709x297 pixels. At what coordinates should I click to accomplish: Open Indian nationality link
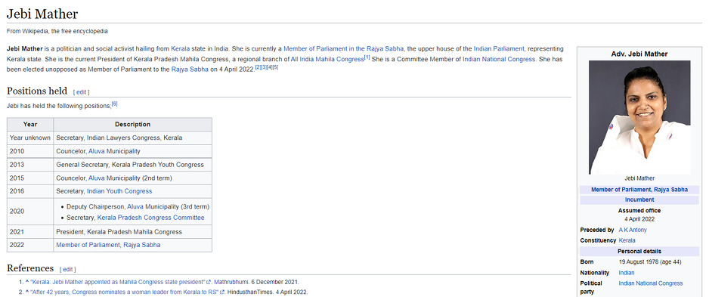pos(627,273)
